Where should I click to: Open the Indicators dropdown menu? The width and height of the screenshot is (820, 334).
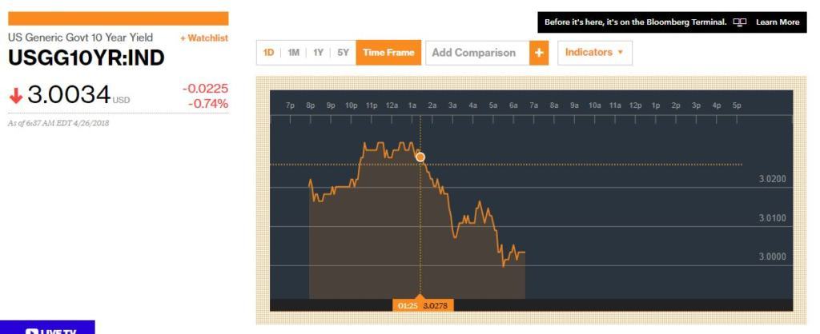[x=594, y=53]
